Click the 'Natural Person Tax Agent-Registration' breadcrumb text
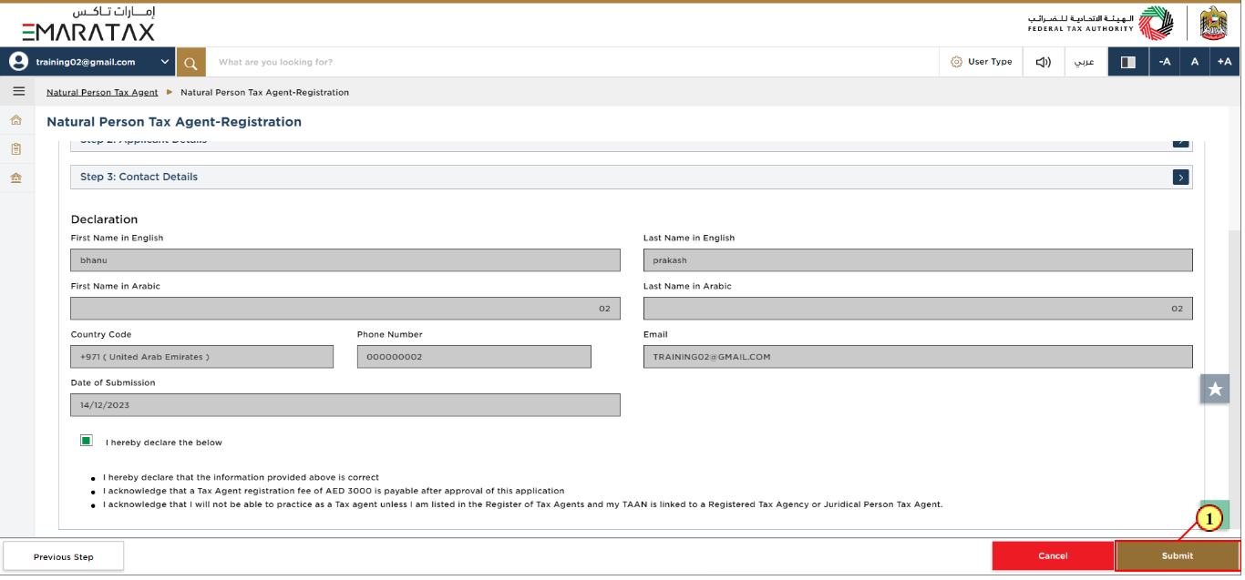The height and width of the screenshot is (580, 1245). point(264,92)
